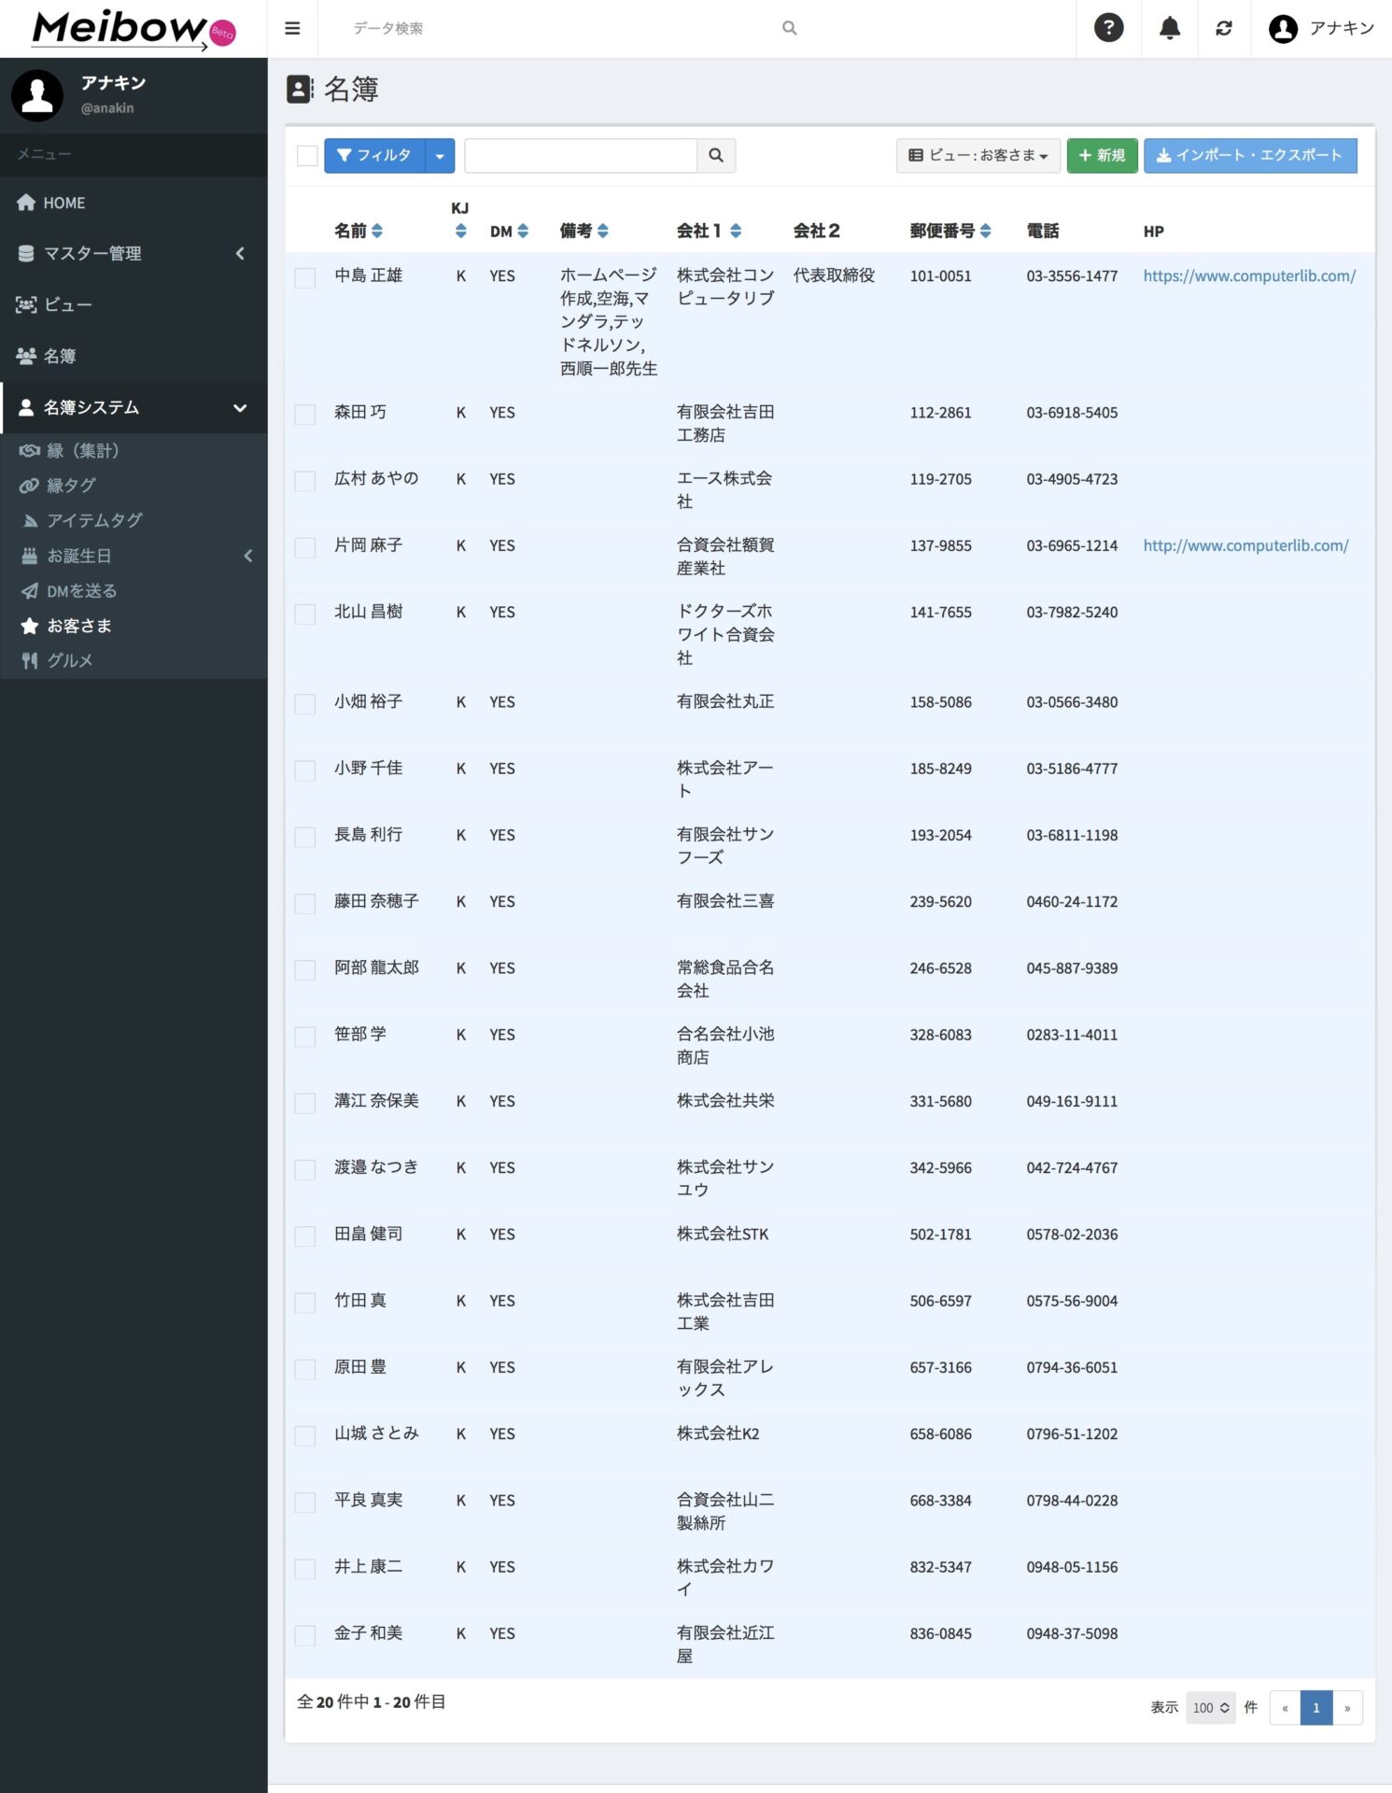Sort by 会社1 column arrows
This screenshot has height=1793, width=1392.
tap(736, 231)
